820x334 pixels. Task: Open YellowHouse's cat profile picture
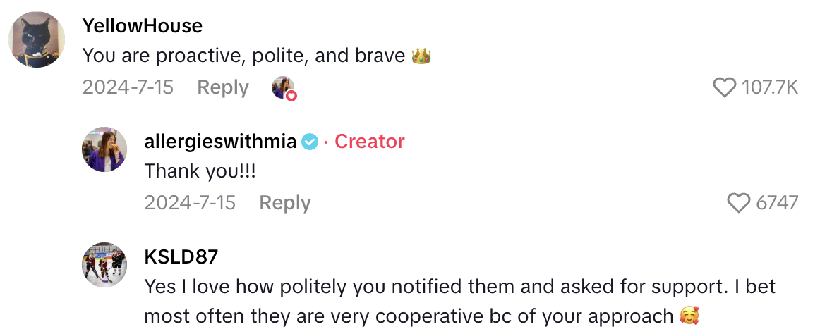pos(37,39)
